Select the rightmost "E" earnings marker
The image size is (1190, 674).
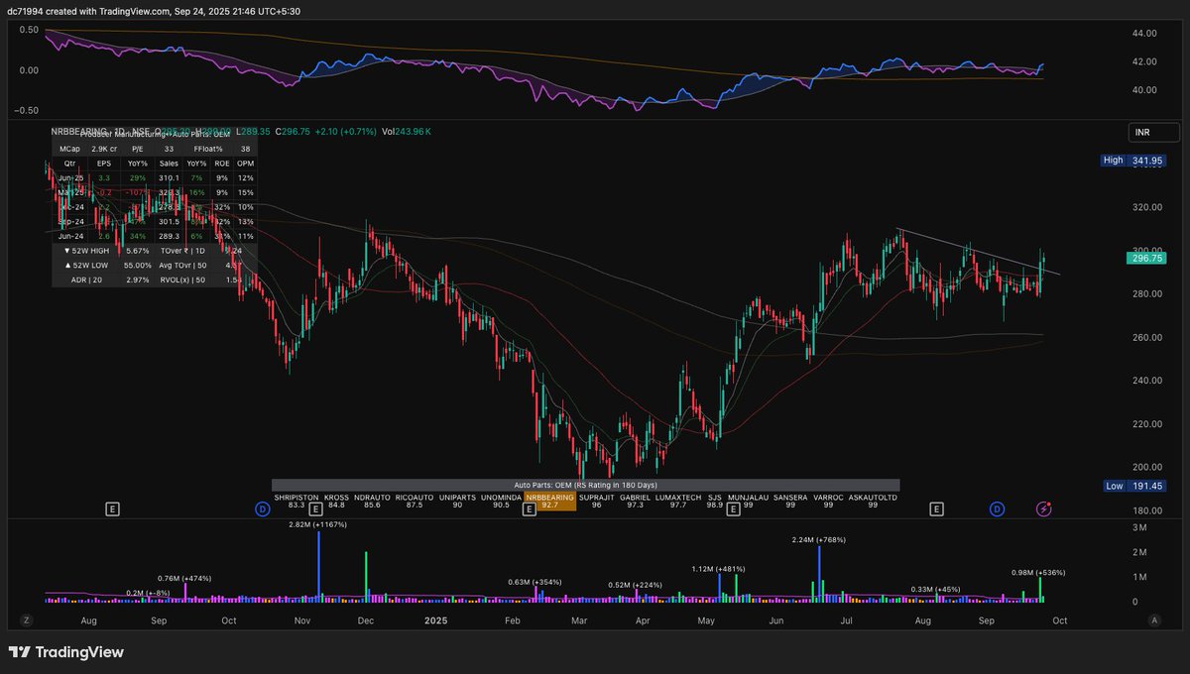point(935,507)
